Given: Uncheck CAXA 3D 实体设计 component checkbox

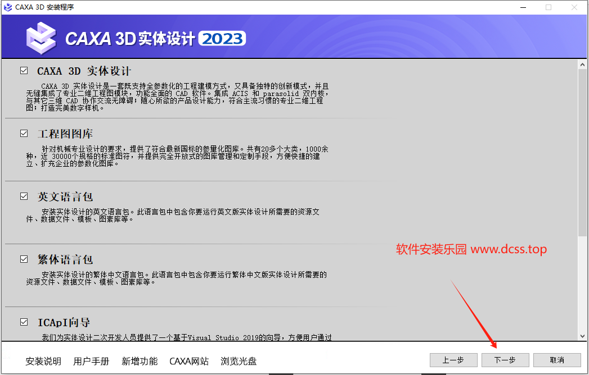Looking at the screenshot, I should [x=24, y=71].
